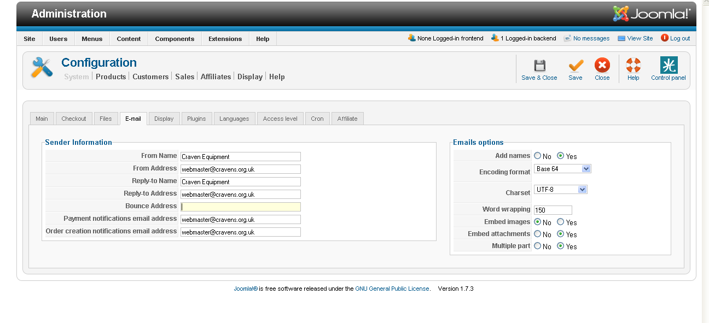Click the Save checkmark icon

coord(576,66)
